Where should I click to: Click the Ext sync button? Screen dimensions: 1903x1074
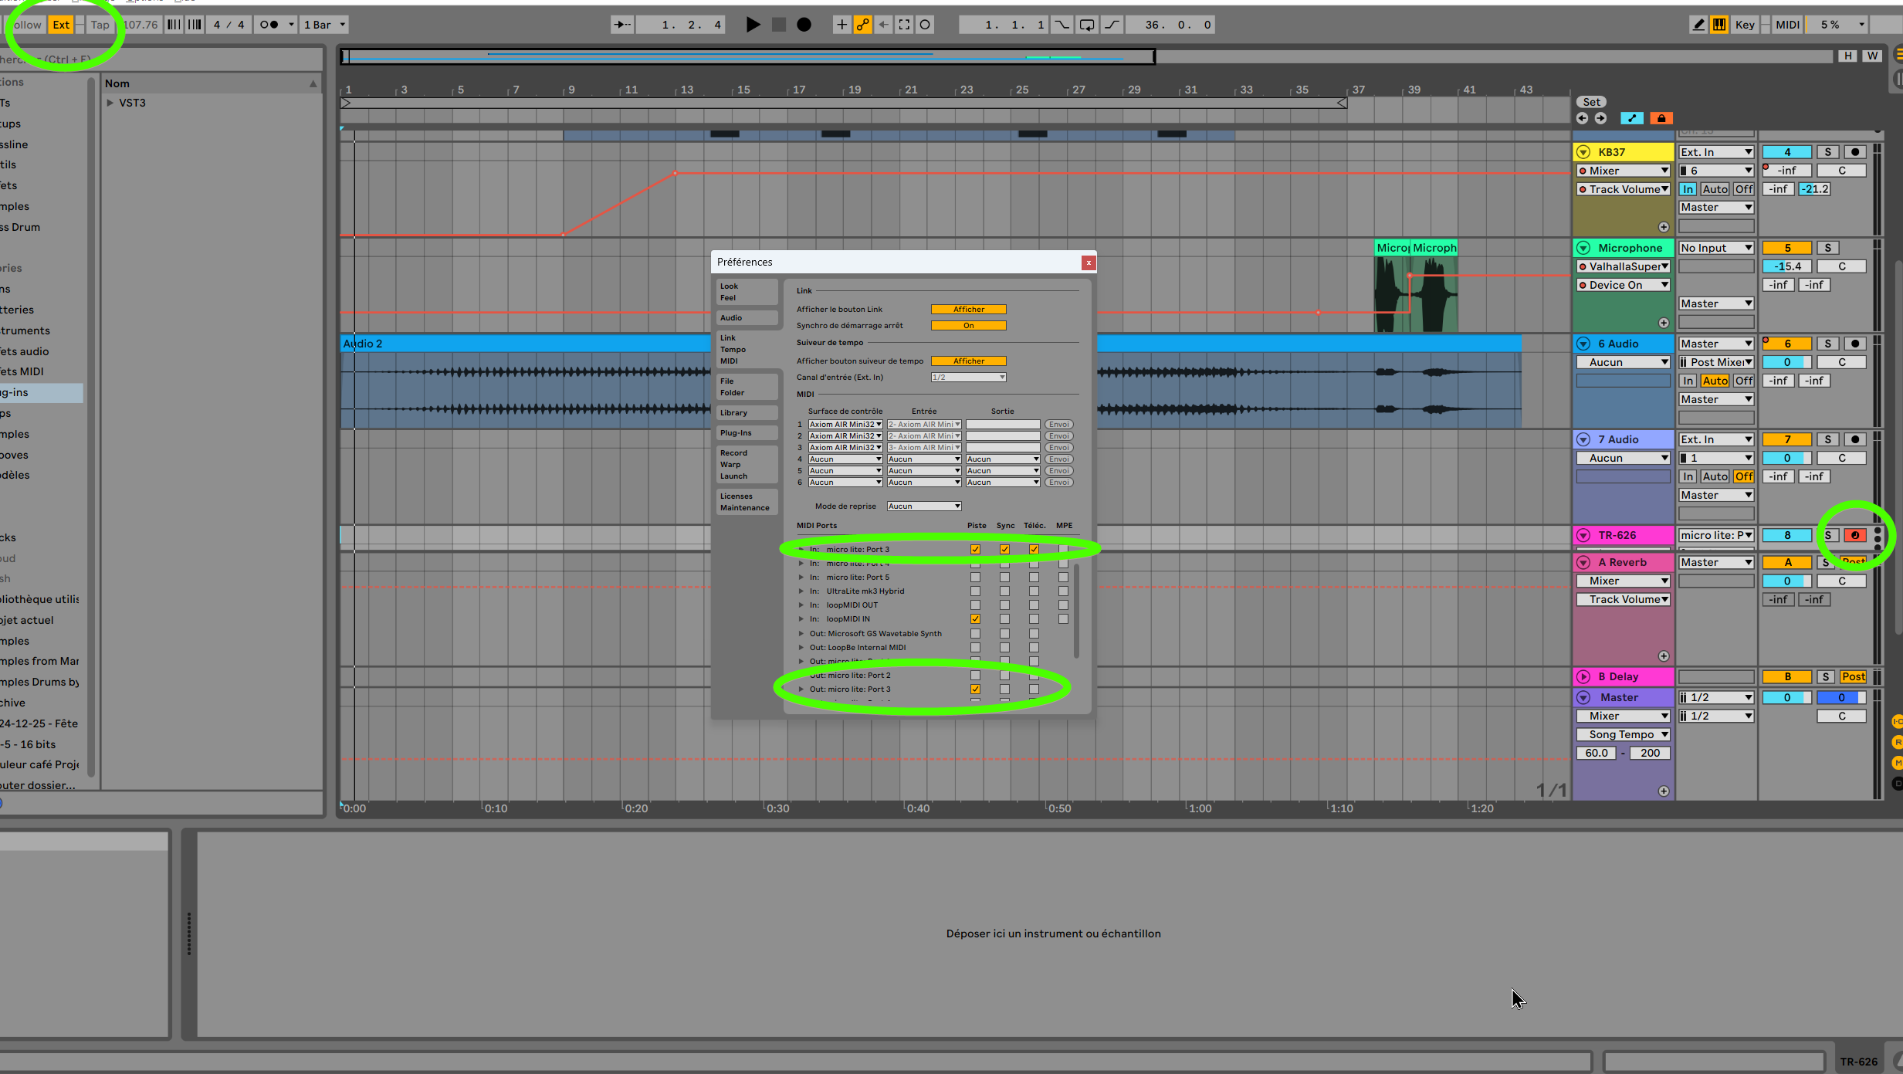click(x=61, y=25)
